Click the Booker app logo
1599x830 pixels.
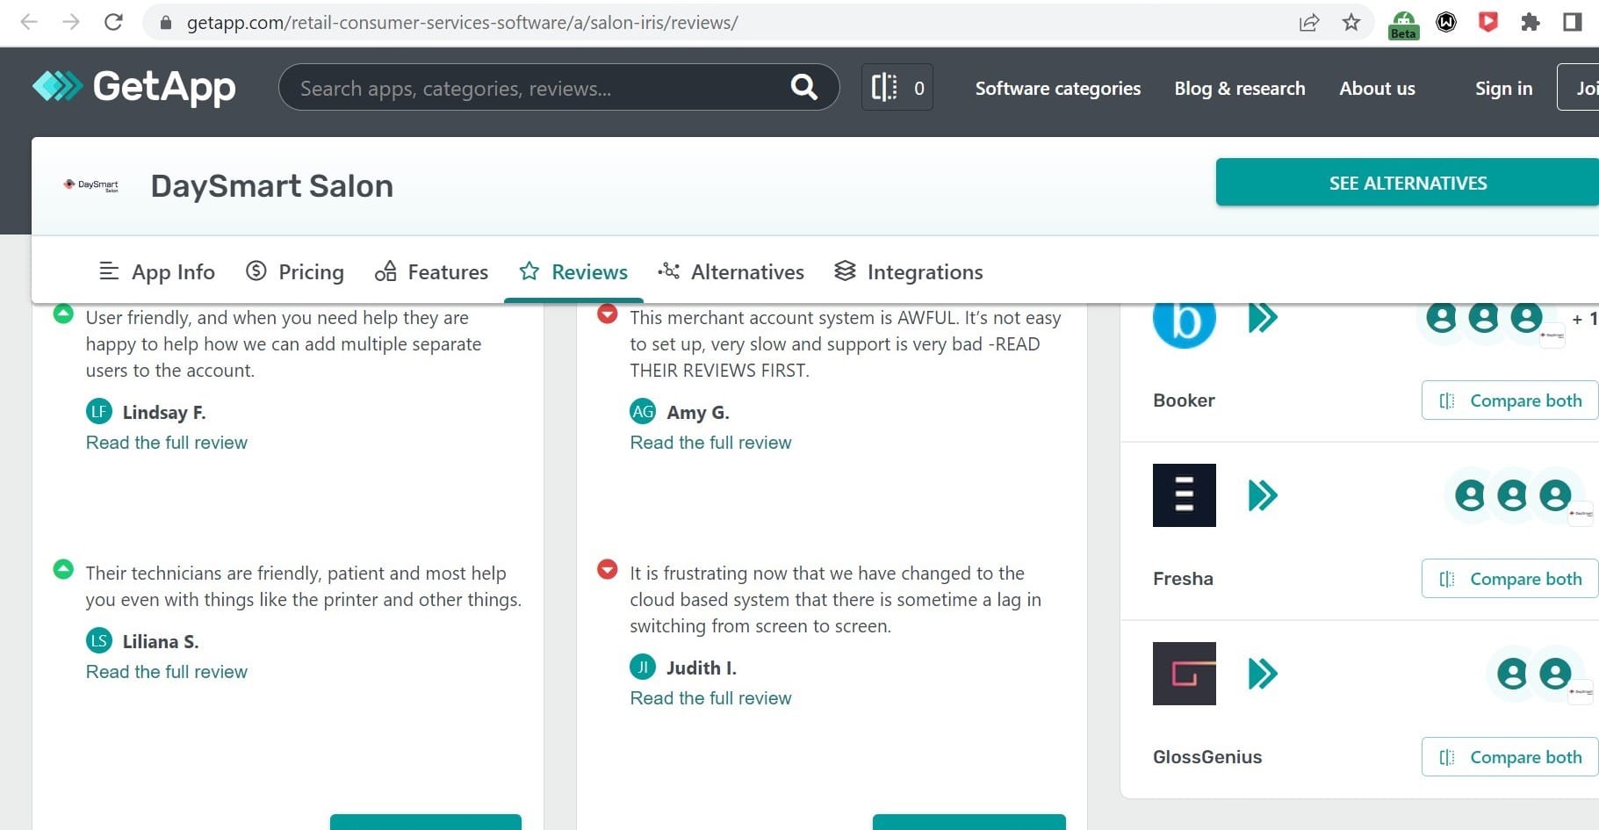[1184, 321]
